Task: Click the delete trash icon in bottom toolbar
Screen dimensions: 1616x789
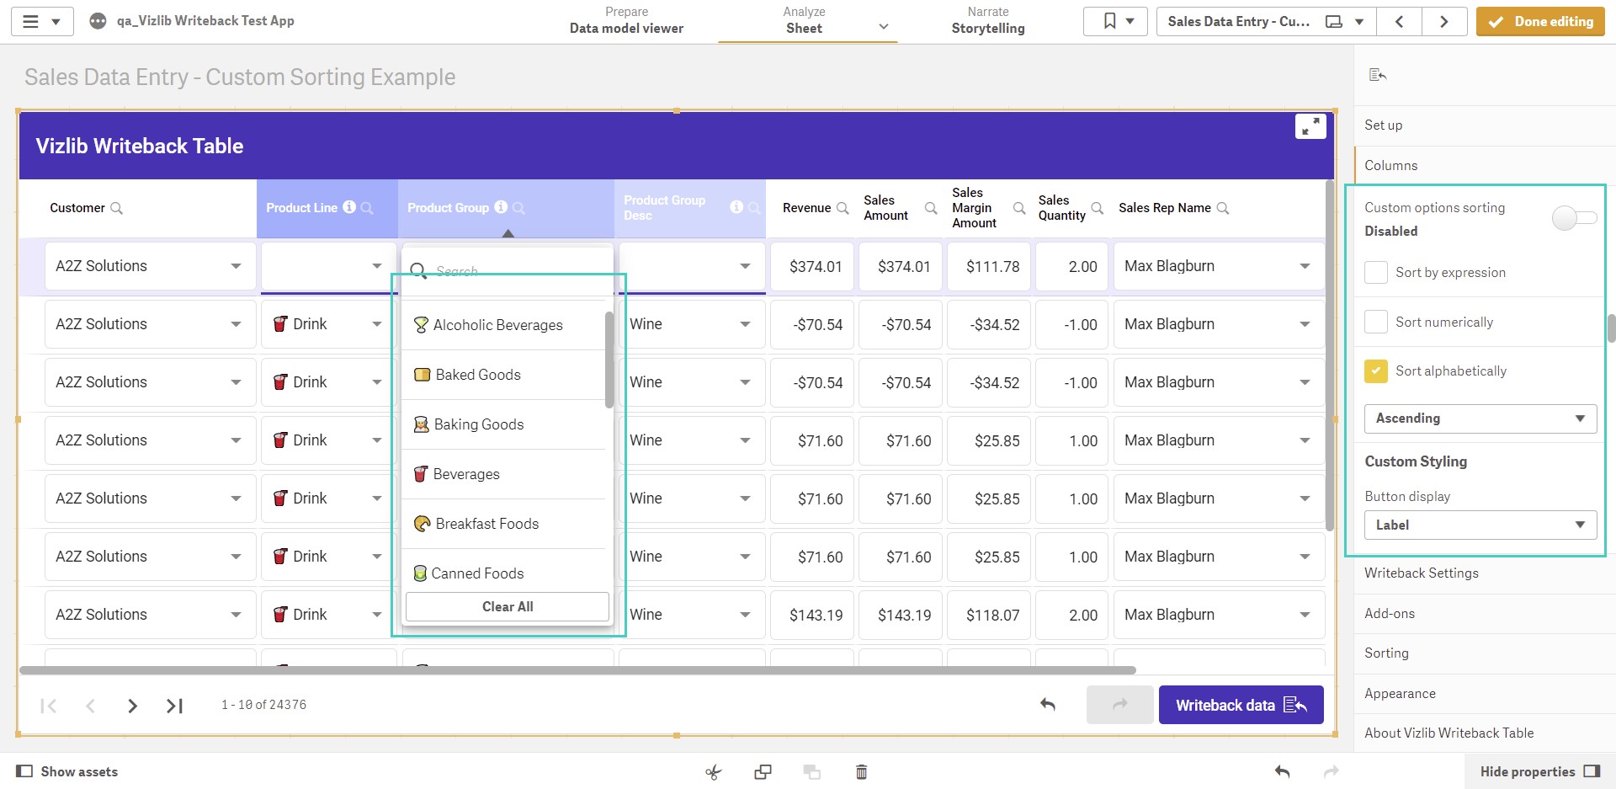Action: coord(861,771)
